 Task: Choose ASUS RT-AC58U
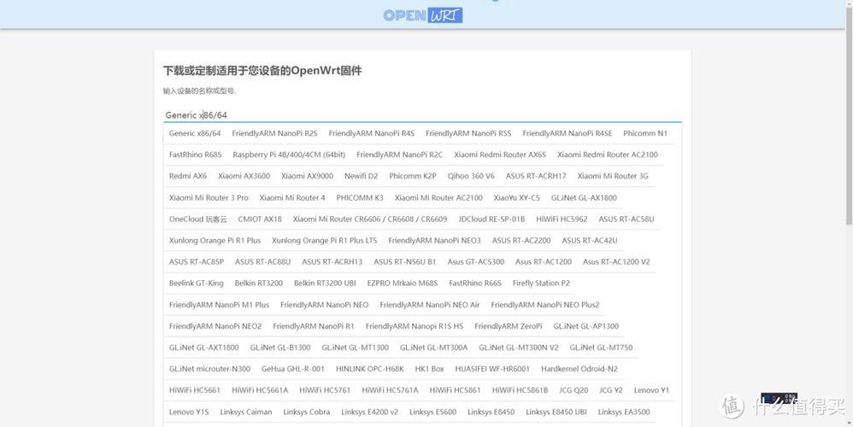[627, 219]
